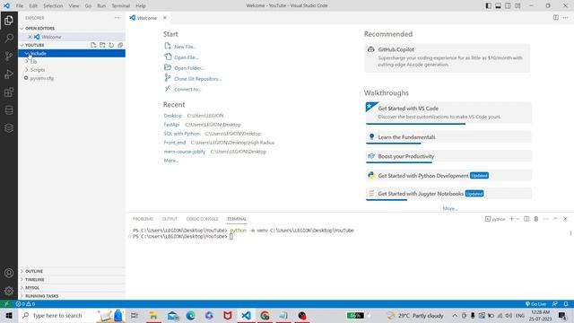574x323 pixels.
Task: Switch to the Problems panel tab
Action: point(143,219)
